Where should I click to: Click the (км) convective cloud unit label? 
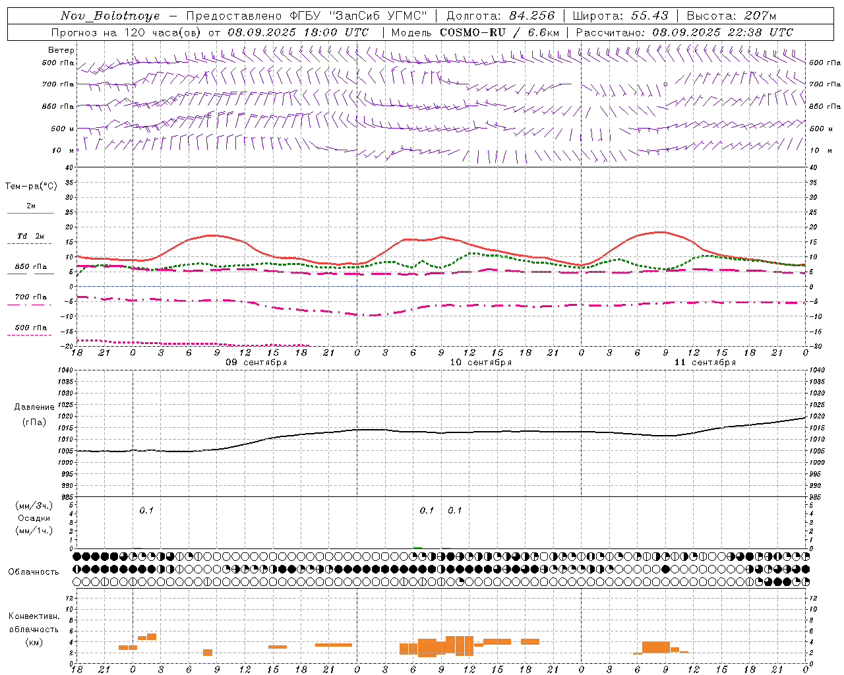point(34,642)
